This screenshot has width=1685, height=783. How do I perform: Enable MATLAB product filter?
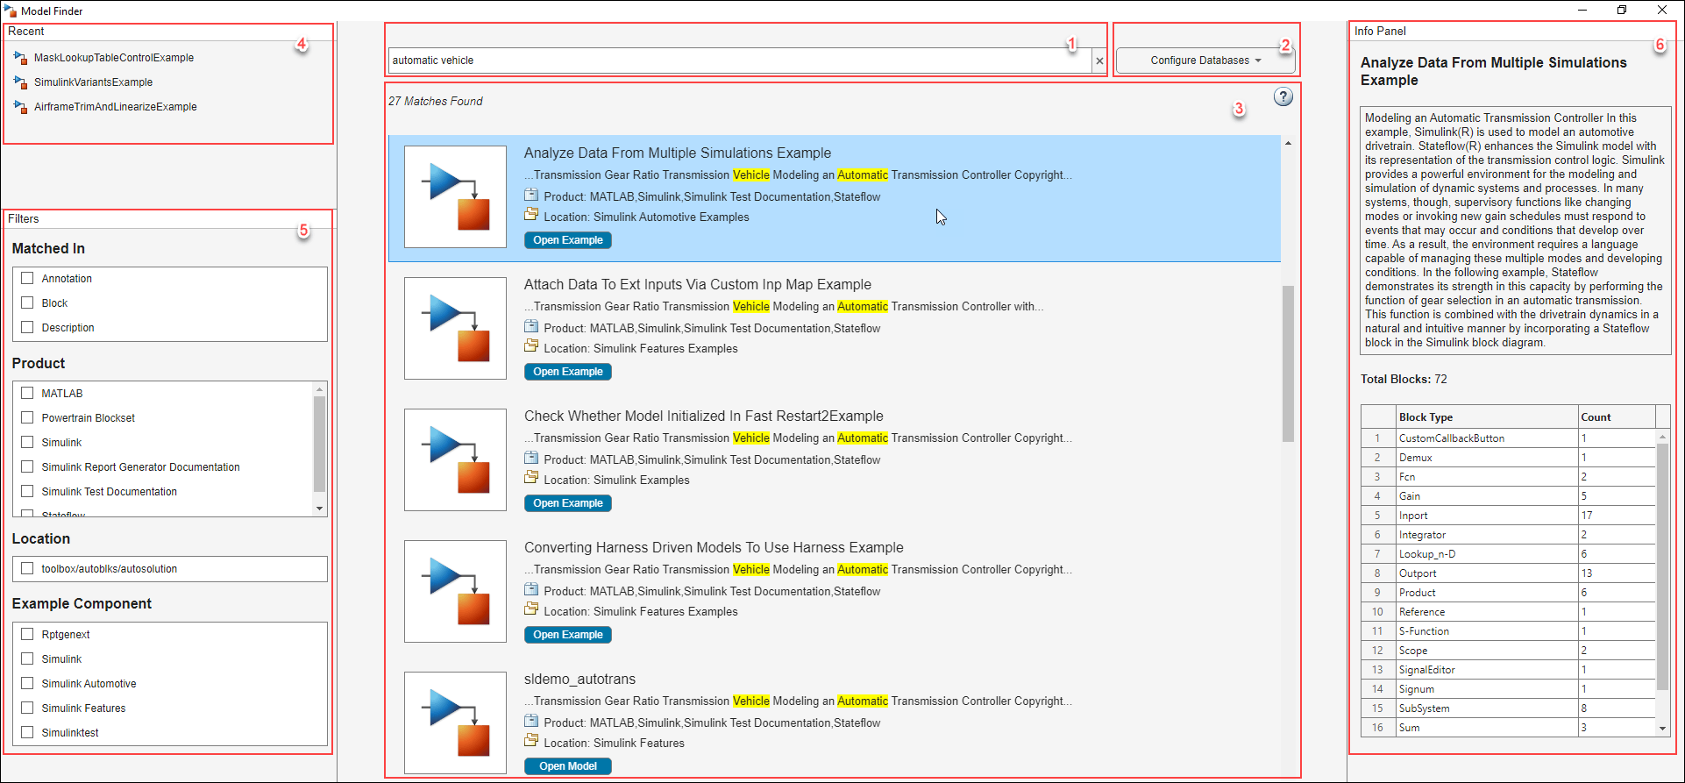tap(27, 393)
